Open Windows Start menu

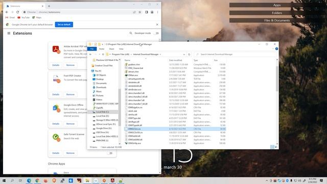4,180
